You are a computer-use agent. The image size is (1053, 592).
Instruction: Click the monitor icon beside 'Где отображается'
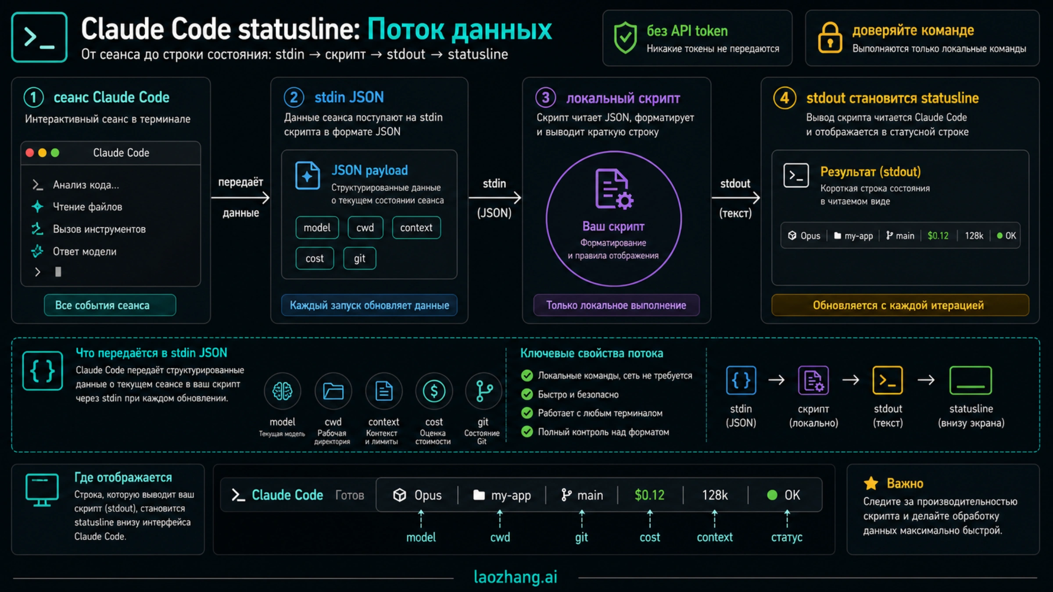click(x=42, y=490)
